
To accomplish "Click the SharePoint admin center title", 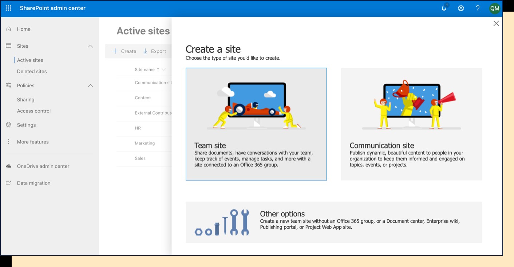I will (x=53, y=8).
